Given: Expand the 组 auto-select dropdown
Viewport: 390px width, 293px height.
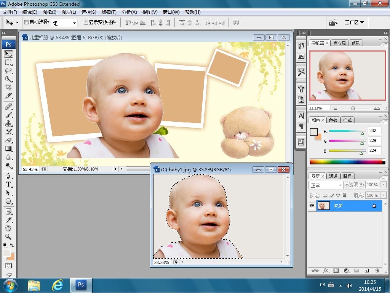Looking at the screenshot, I should (74, 23).
